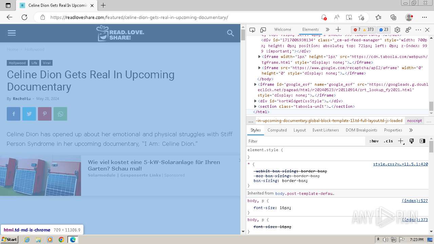The width and height of the screenshot is (434, 244).
Task: Open the (index):527 source link
Action: tap(415, 201)
